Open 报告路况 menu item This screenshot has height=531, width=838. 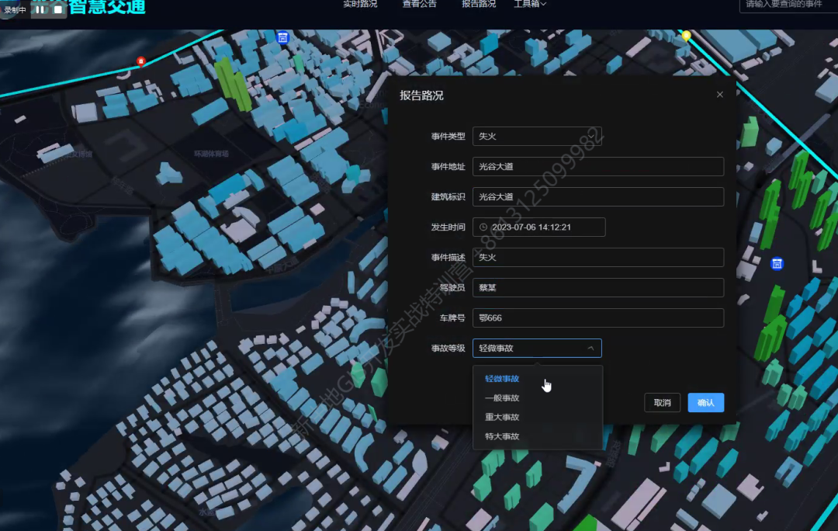[x=479, y=5]
